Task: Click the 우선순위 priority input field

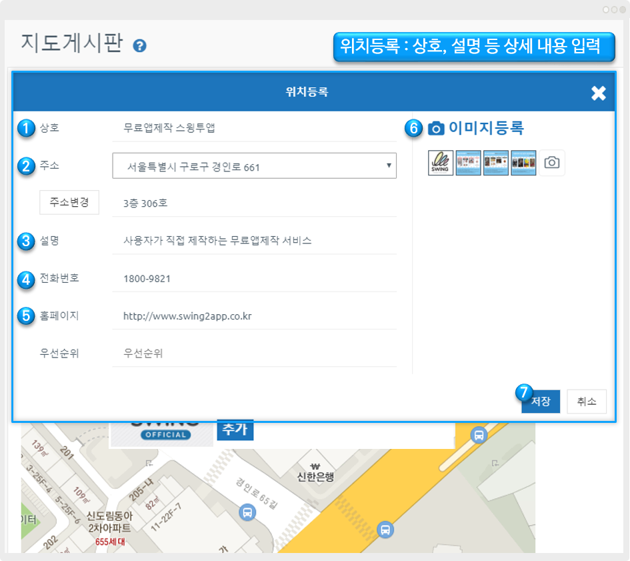Action: pos(254,354)
